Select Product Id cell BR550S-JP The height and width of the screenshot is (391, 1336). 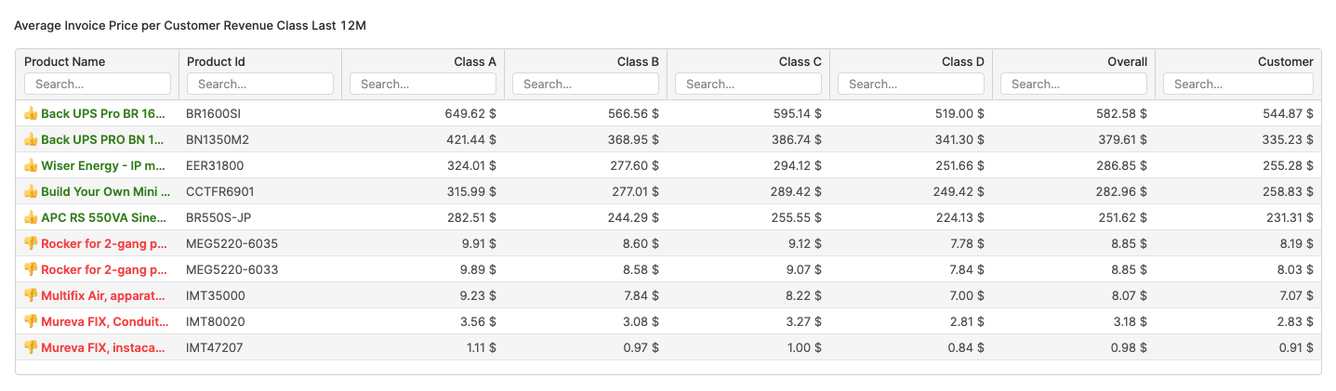219,217
